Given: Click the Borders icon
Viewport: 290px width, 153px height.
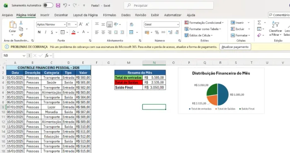Looking at the screenshot, I should [x=63, y=32].
